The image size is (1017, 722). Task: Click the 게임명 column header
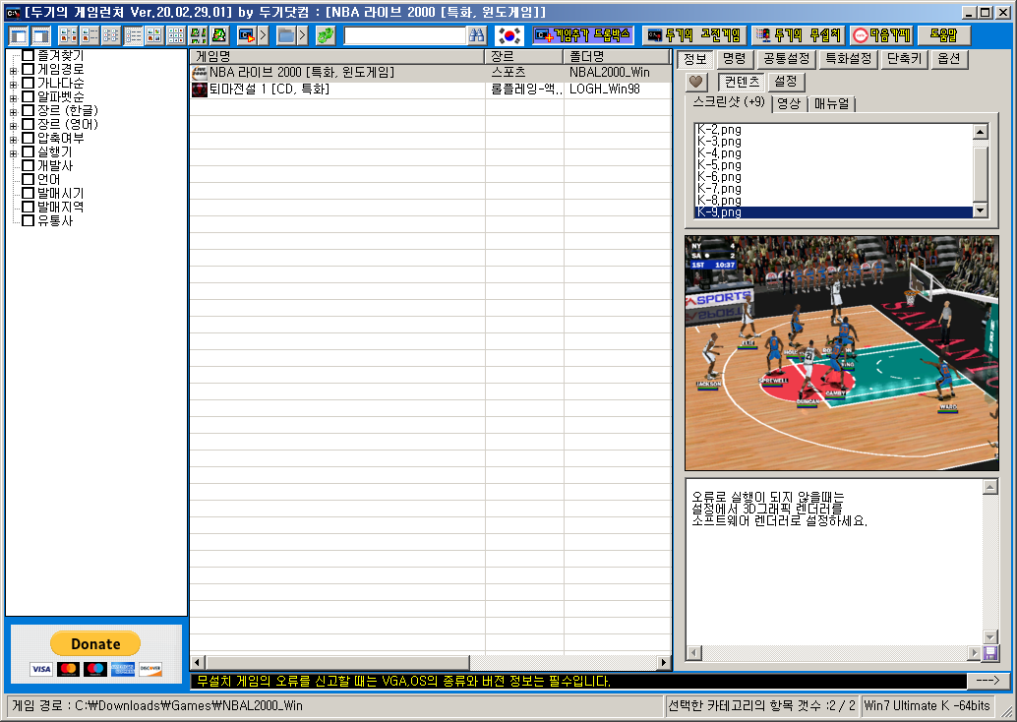tap(336, 56)
